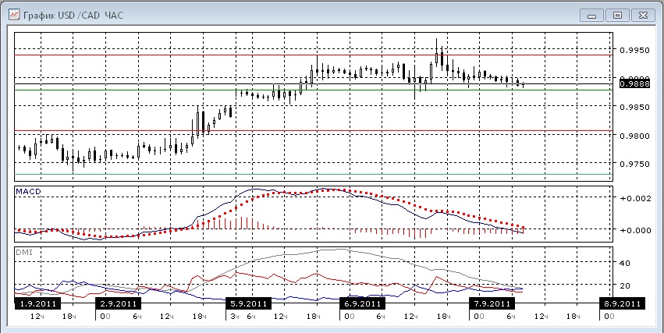Click the green line at the chart bottom
The image size is (664, 333).
314,175
